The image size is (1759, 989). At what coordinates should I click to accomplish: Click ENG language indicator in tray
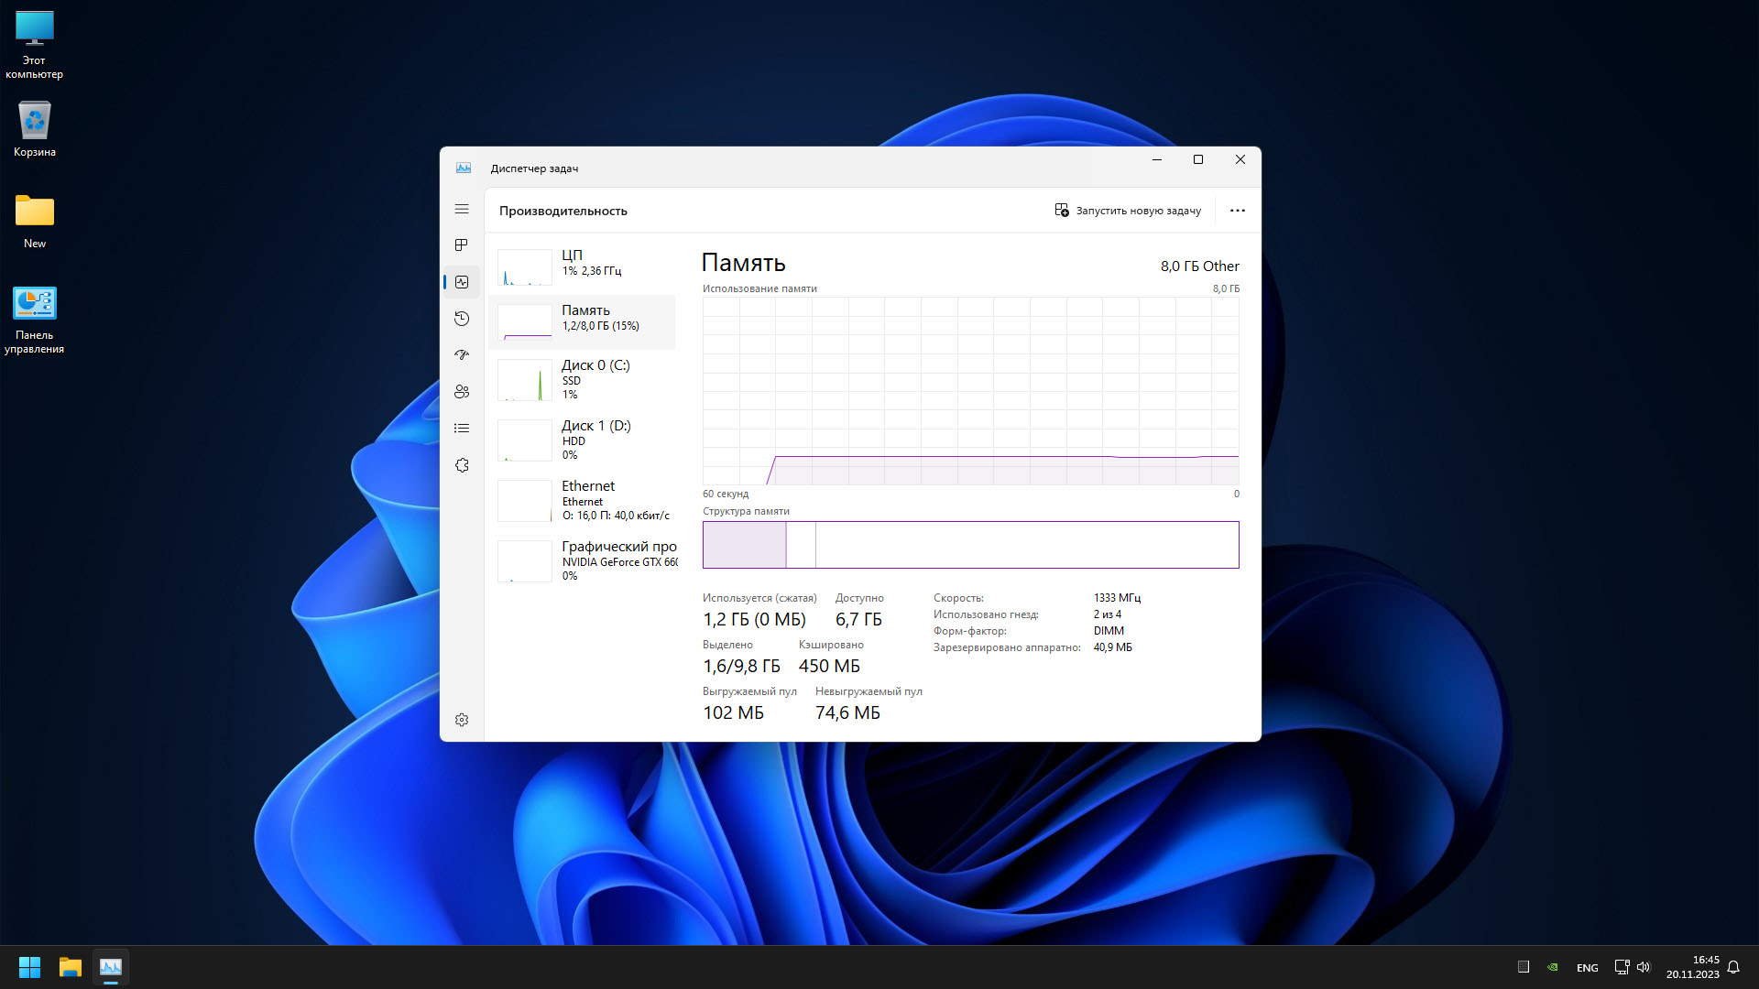click(1587, 968)
